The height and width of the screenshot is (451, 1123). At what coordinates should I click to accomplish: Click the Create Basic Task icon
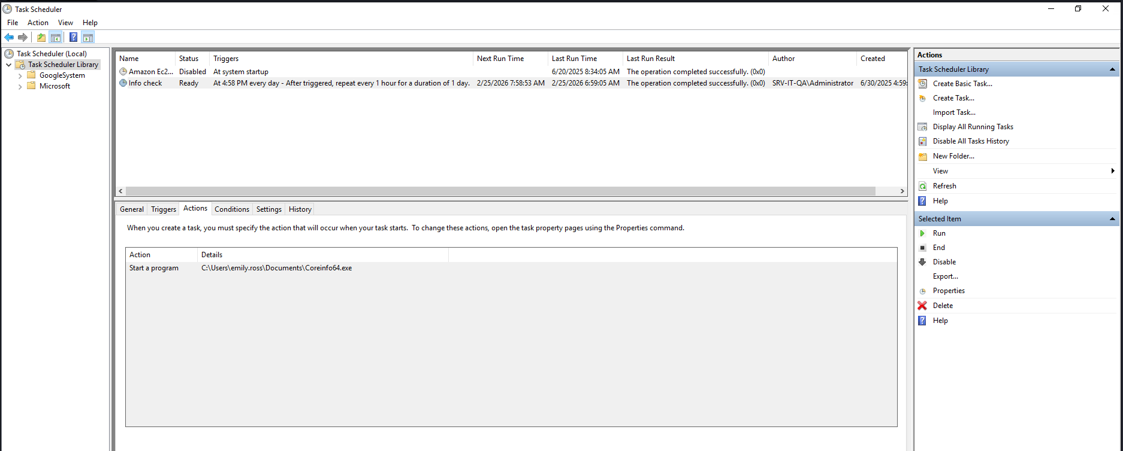(x=923, y=84)
